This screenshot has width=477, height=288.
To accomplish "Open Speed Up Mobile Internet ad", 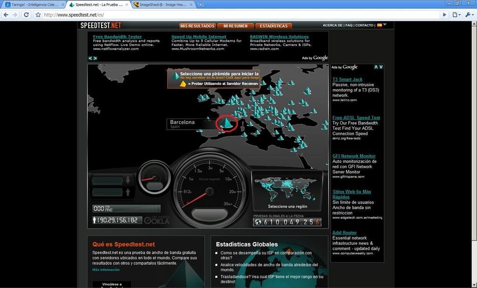I will click(x=199, y=36).
